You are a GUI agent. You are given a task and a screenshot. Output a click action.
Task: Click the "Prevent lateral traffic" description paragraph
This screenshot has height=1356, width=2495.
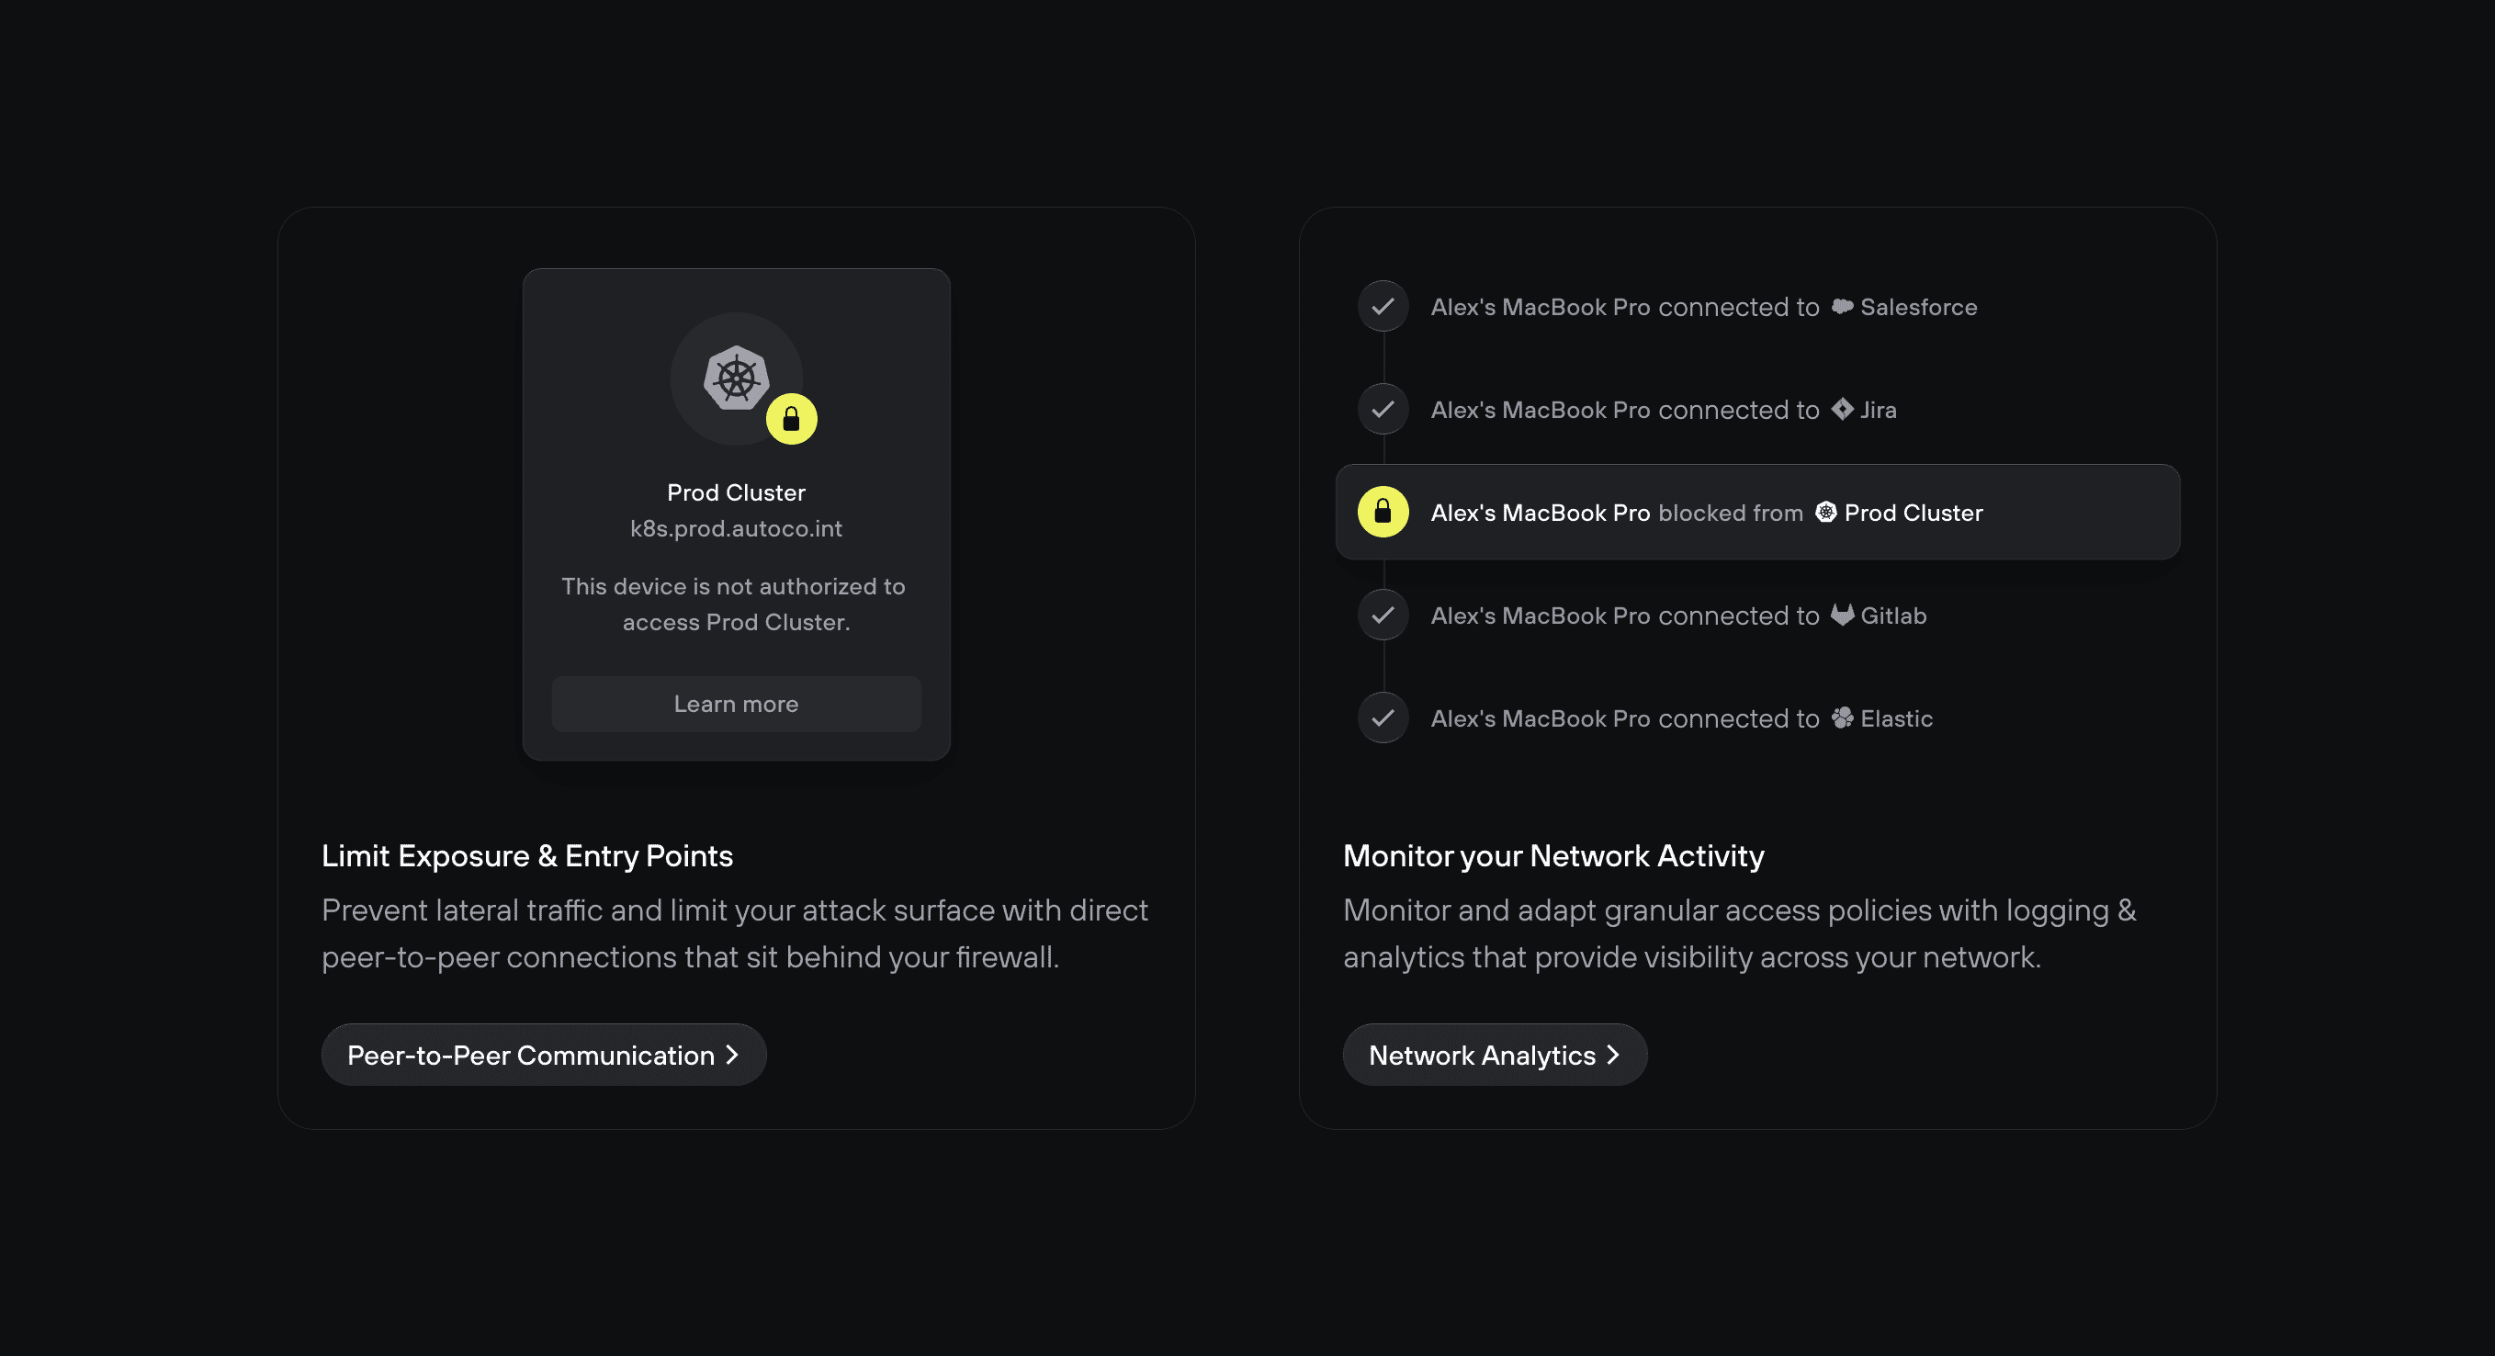(x=735, y=933)
